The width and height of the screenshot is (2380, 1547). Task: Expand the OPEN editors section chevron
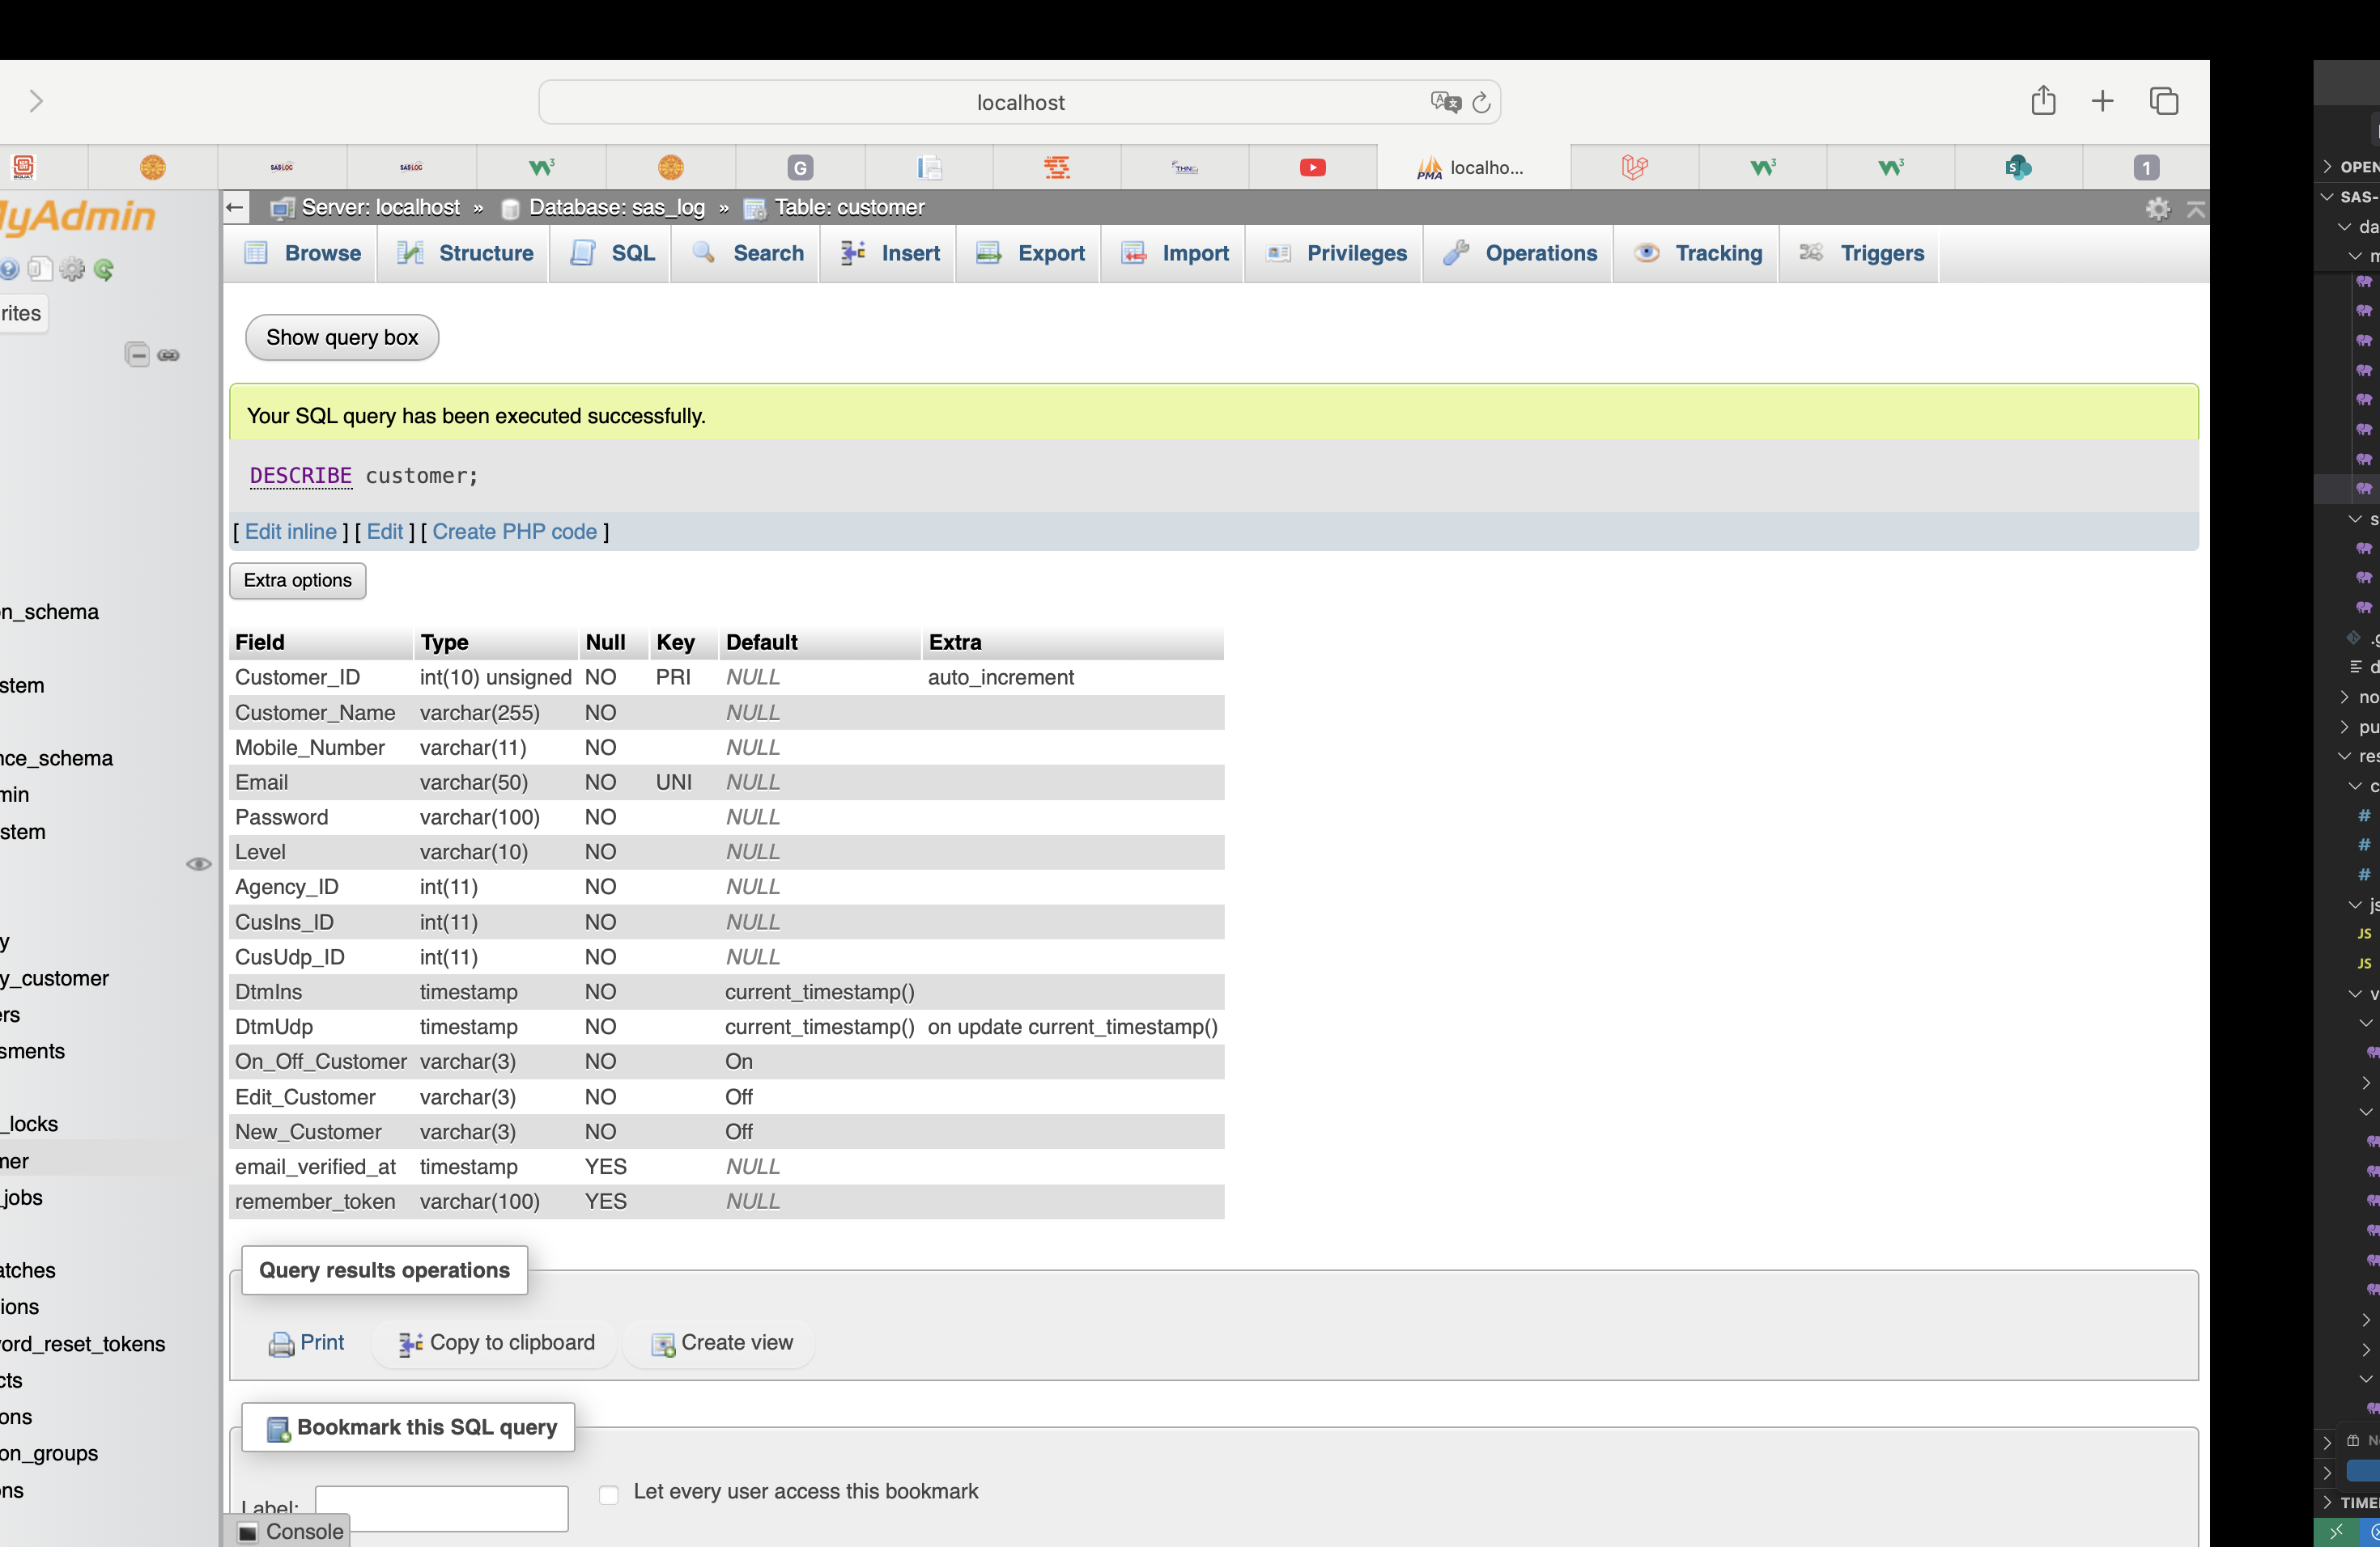click(2327, 167)
